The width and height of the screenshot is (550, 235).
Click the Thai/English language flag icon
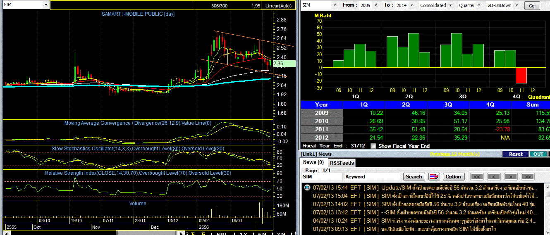(434, 176)
